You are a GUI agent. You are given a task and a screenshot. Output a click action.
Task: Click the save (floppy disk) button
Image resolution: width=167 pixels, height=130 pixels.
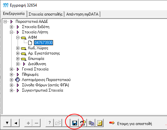pyautogui.click(x=75, y=123)
